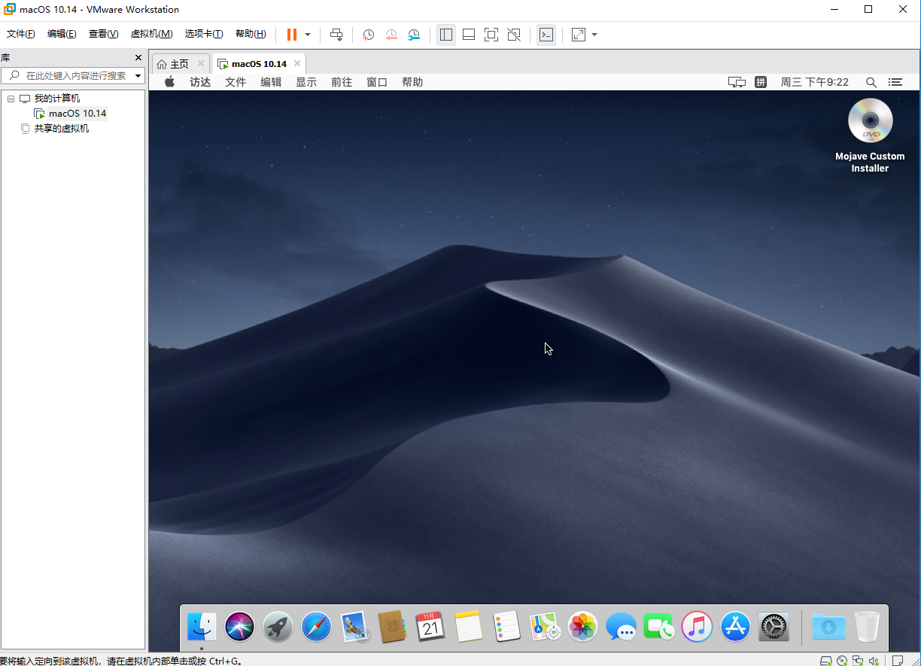Toggle the library sidebar panel view
Screen dimensions: 921x666
click(446, 35)
